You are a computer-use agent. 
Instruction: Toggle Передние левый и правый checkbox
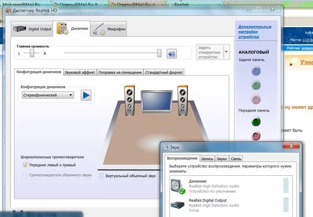point(25,165)
